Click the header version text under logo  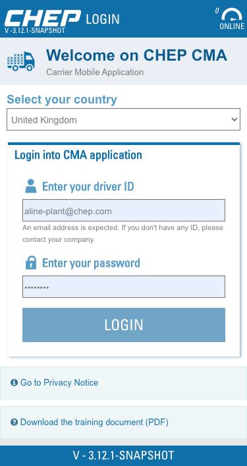click(35, 30)
